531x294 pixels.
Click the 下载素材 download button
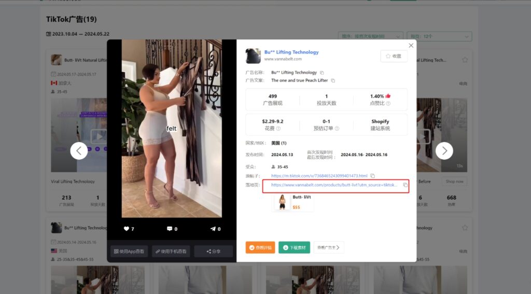pos(295,248)
